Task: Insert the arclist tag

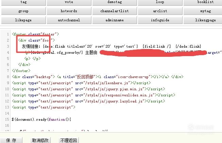Action: point(160,11)
